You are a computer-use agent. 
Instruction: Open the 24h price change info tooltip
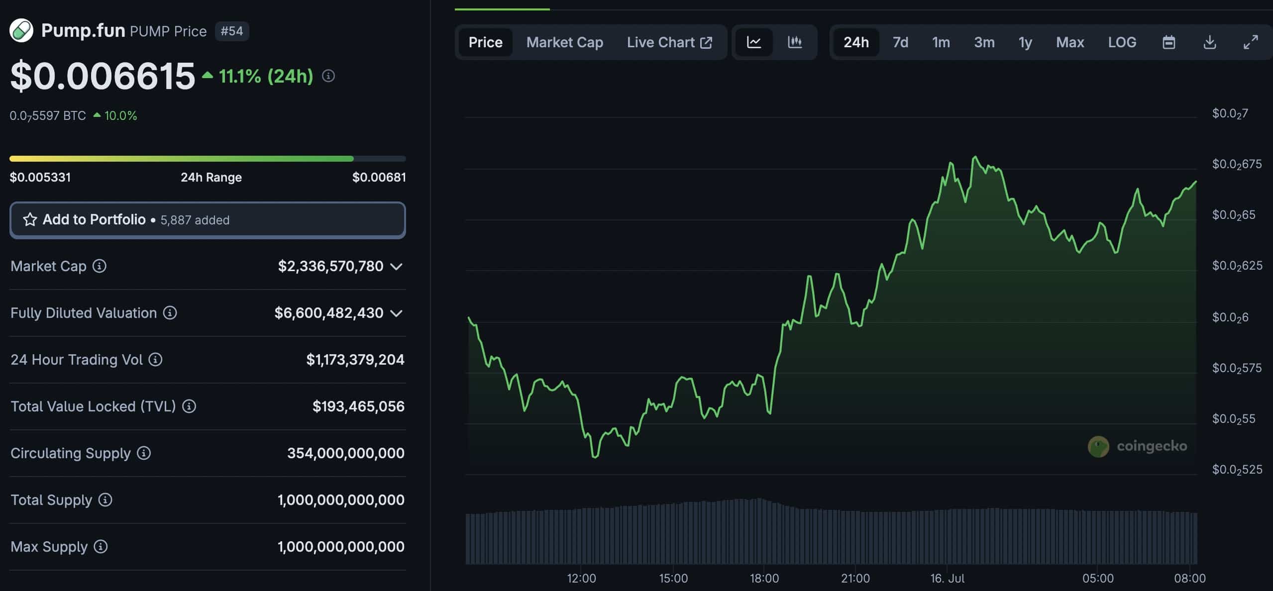[327, 76]
